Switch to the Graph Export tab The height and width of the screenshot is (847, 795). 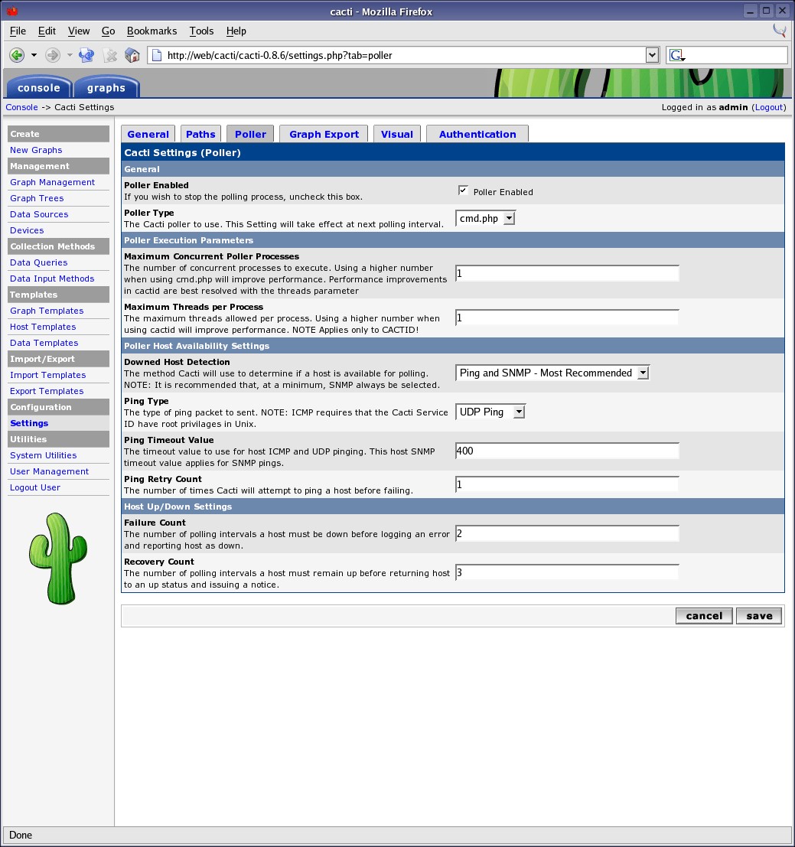tap(324, 134)
